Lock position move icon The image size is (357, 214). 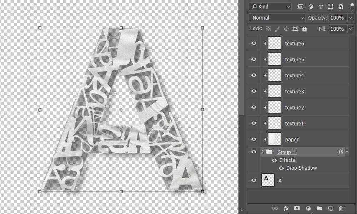[286, 29]
